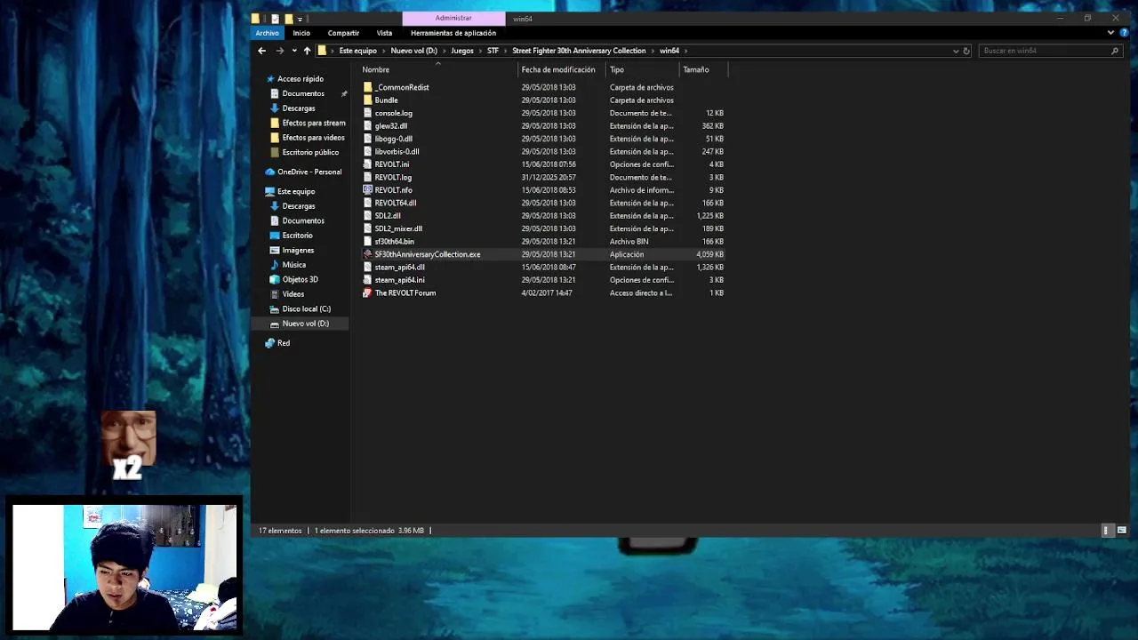This screenshot has height=640, width=1138.
Task: Open the chevron after win64 breadcrumb
Action: (686, 51)
